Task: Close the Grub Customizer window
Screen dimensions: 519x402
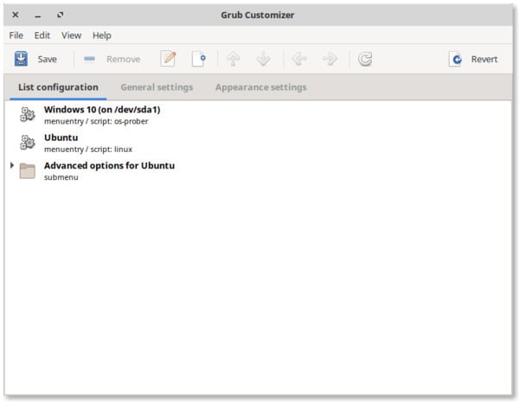Action: pos(16,15)
